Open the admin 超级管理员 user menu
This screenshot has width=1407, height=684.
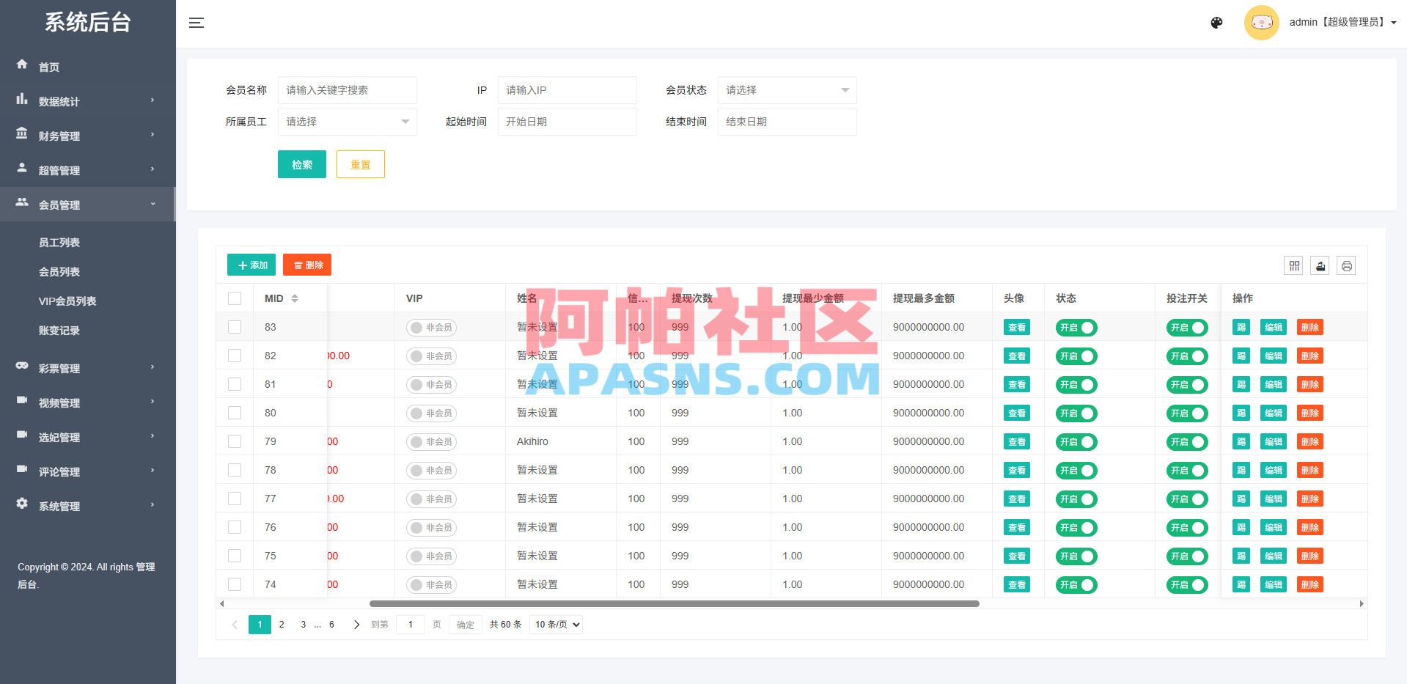tap(1342, 23)
